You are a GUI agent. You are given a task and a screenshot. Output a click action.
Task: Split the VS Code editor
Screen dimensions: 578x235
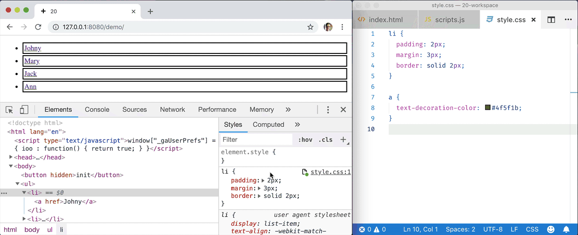(551, 20)
